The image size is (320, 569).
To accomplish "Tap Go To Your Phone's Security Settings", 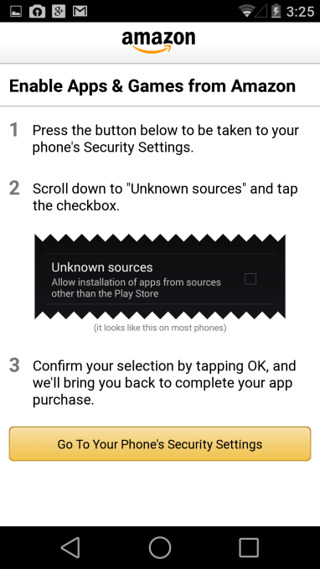I will [160, 444].
